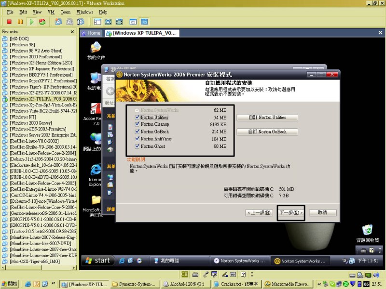Viewport: 386px width, 289px height.
Task: Open the Edit menu
Action: coord(23,12)
